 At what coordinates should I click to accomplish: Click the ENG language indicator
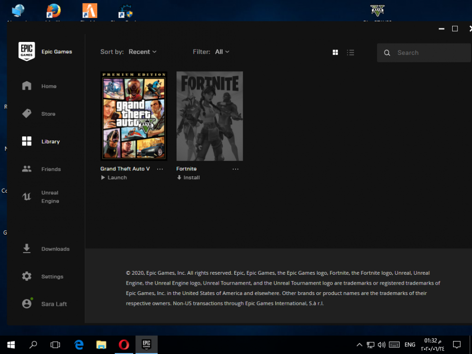click(x=410, y=345)
